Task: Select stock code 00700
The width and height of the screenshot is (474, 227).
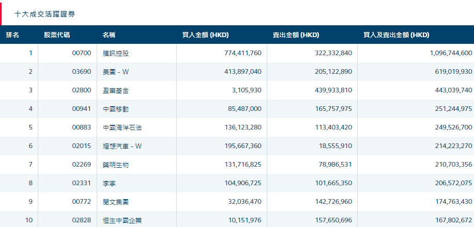Action: [82, 53]
